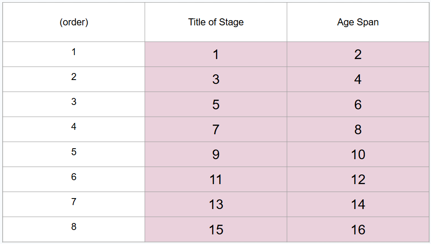Select the pink cell labeled 11
The height and width of the screenshot is (244, 431).
(x=215, y=179)
